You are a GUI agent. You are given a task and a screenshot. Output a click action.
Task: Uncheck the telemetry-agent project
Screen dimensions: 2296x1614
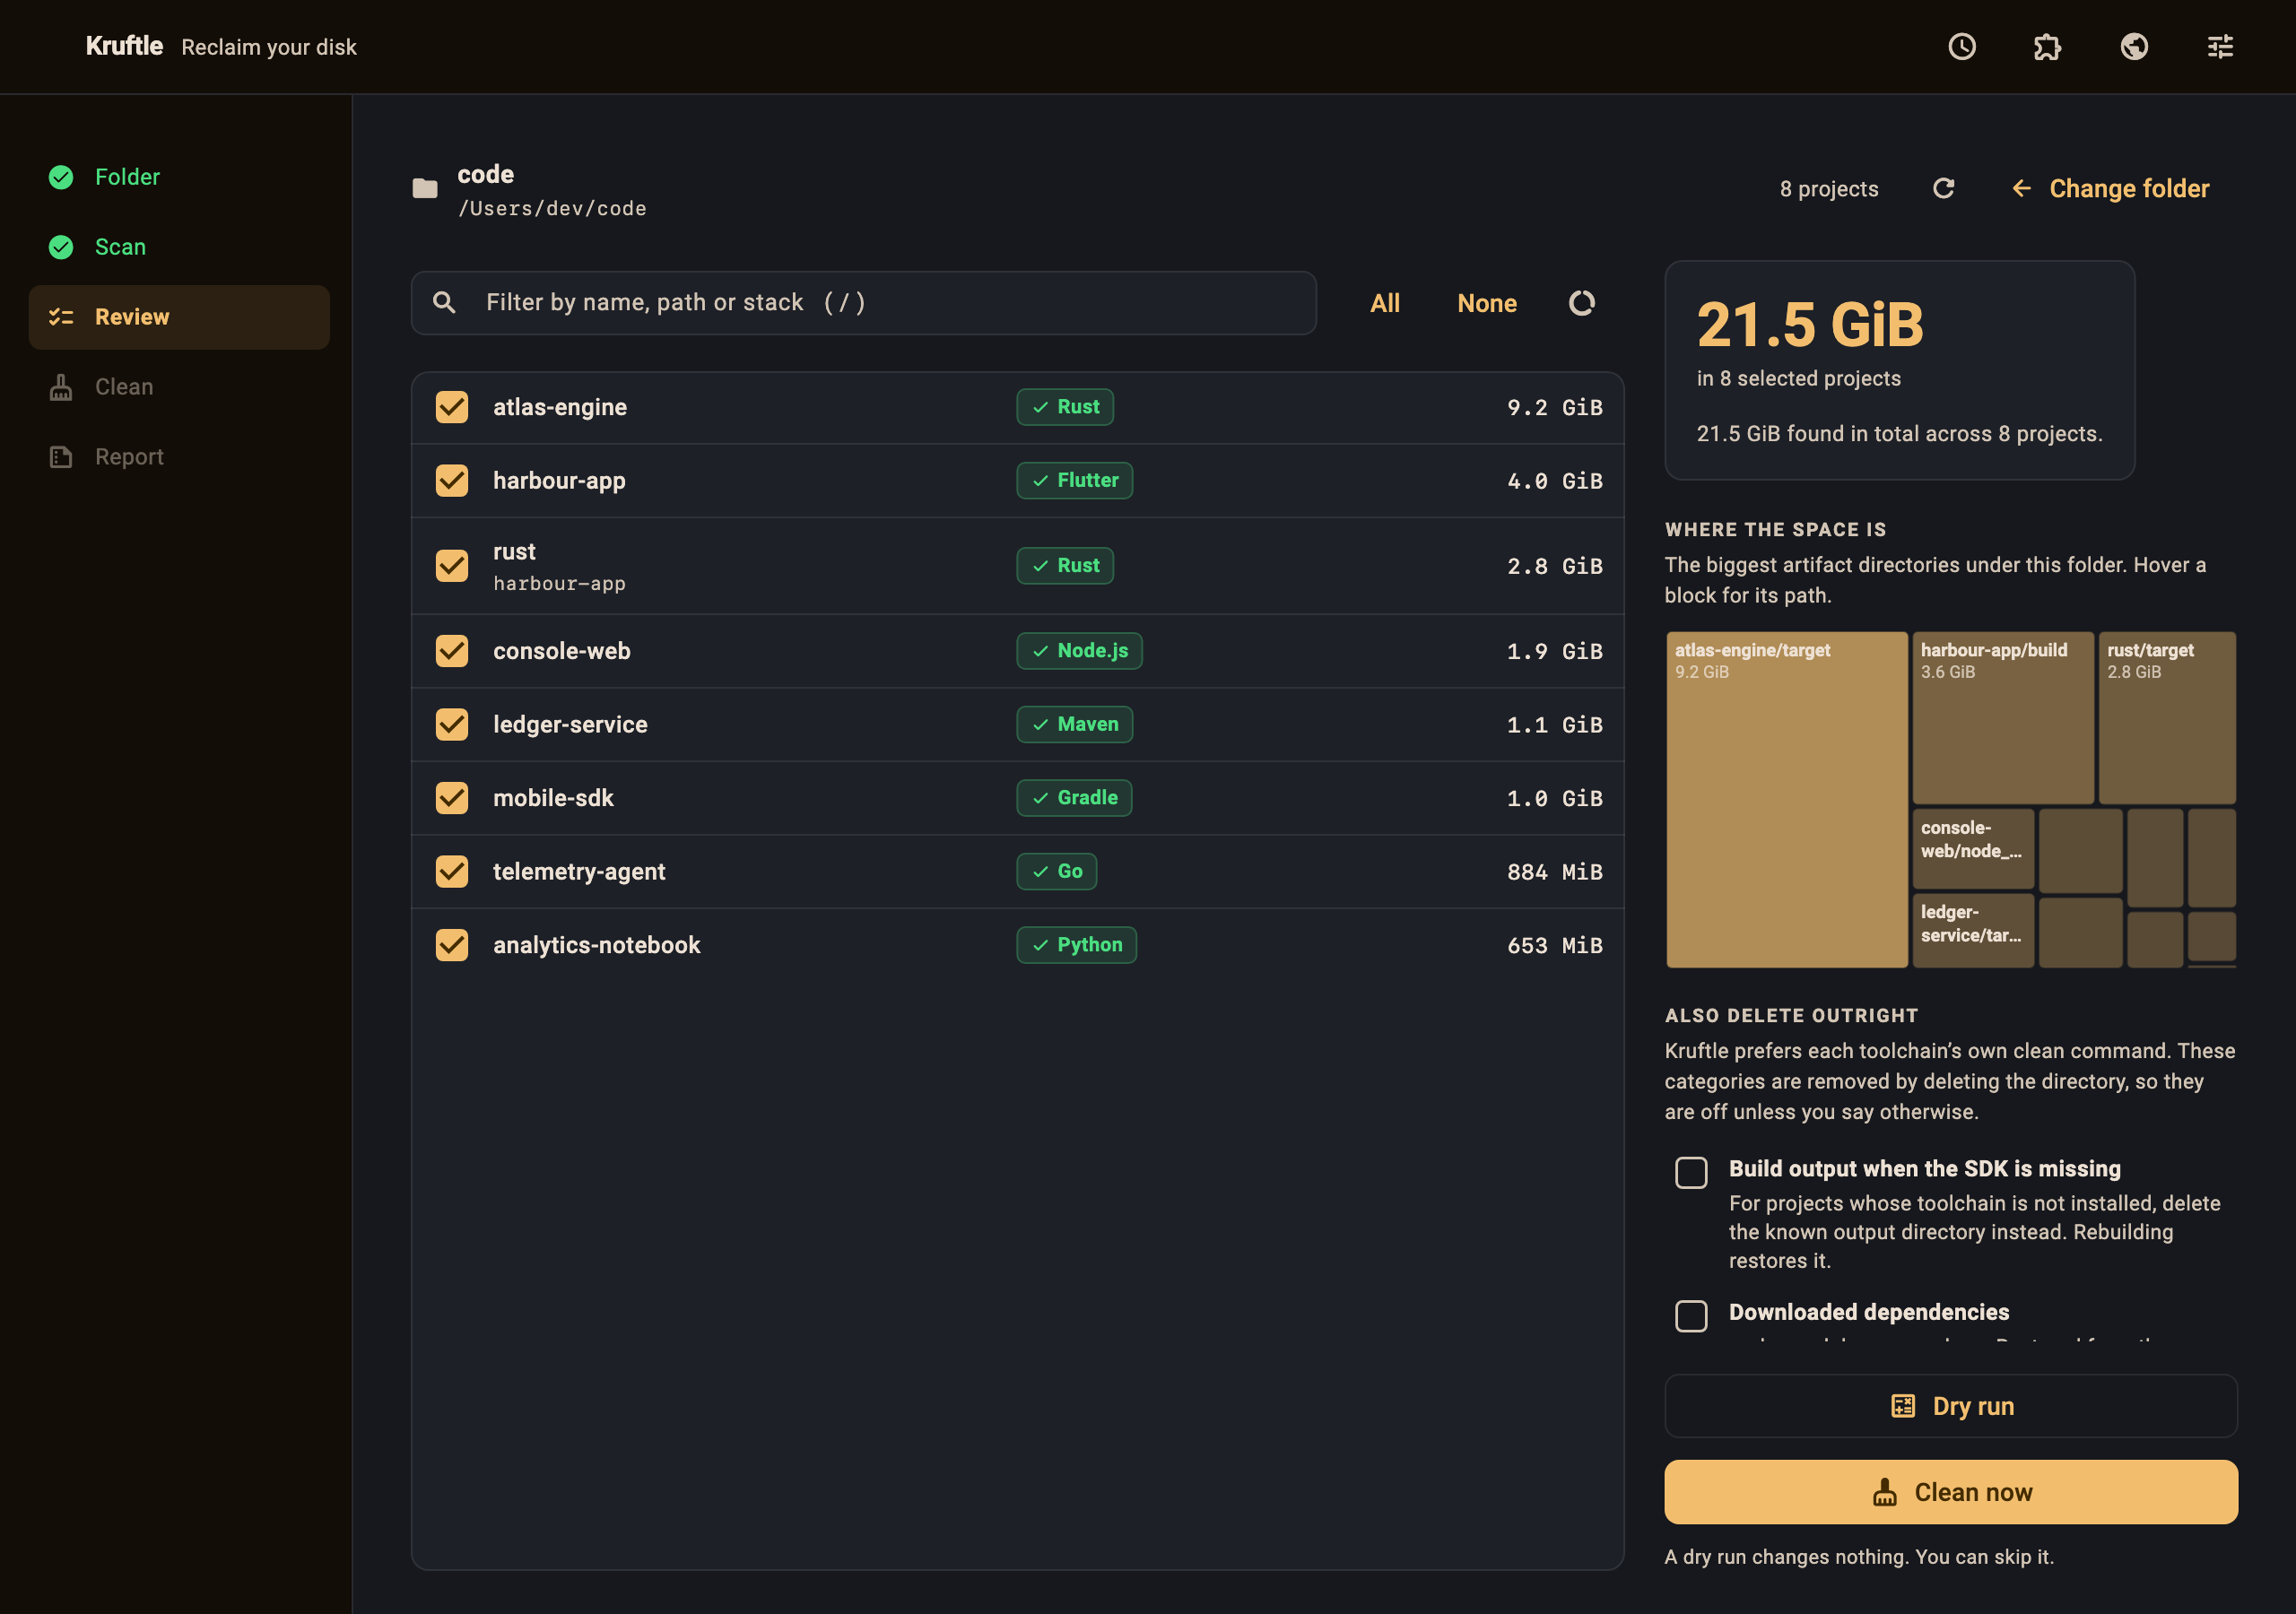452,872
